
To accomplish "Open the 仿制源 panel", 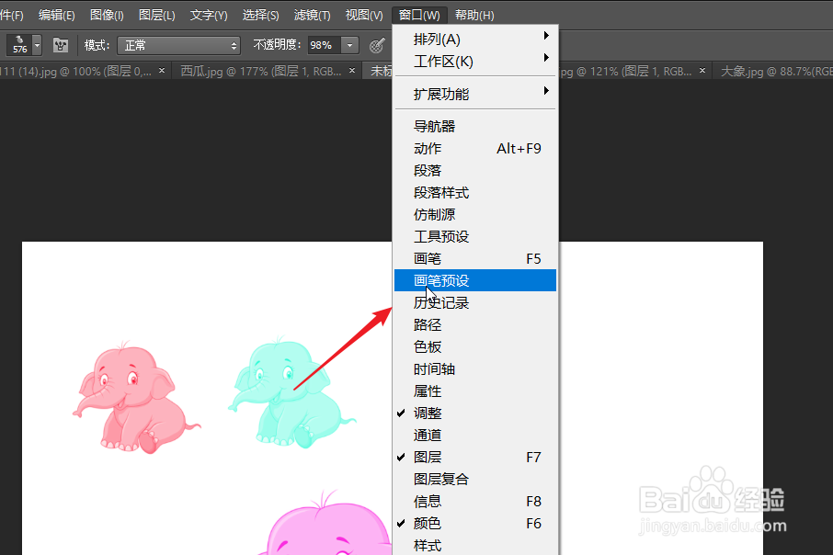I will pos(475,215).
